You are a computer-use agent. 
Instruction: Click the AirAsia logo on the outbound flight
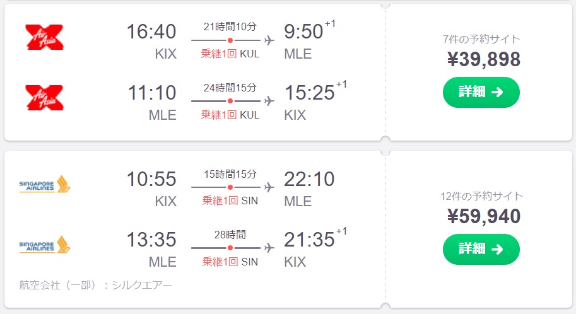pos(44,37)
